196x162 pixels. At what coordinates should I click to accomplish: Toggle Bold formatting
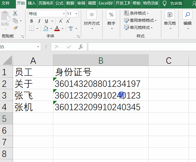32,21
